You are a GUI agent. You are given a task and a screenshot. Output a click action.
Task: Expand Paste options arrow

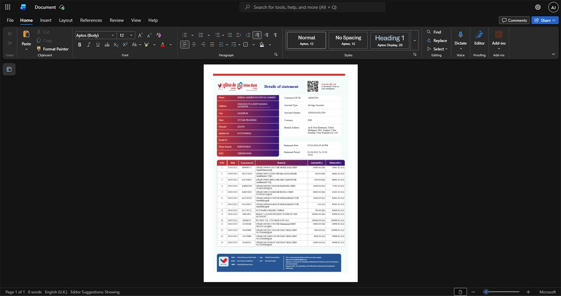[x=26, y=49]
